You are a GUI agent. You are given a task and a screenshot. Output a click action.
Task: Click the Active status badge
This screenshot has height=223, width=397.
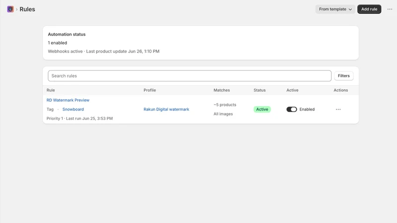(x=262, y=109)
